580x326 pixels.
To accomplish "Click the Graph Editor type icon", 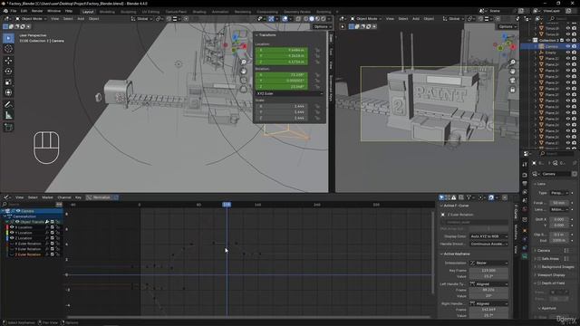I will click(x=6, y=197).
